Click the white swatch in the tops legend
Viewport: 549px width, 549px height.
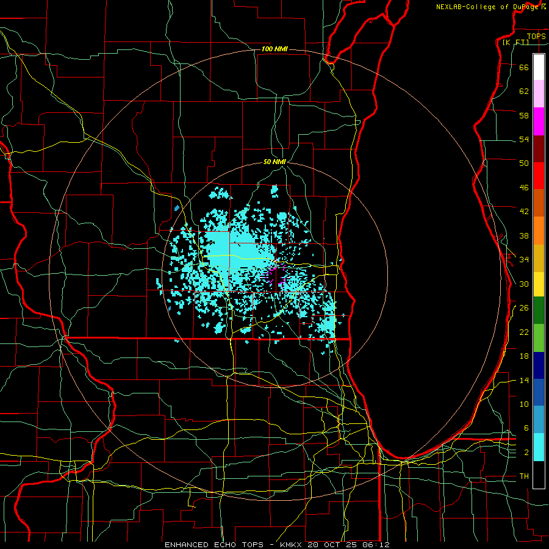[x=539, y=67]
